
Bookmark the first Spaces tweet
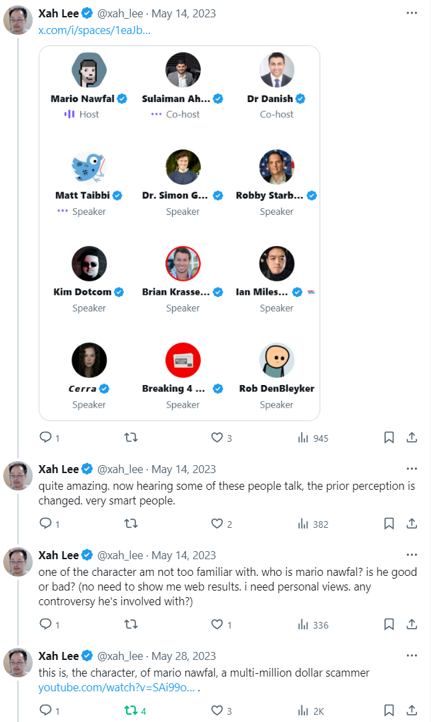click(389, 438)
